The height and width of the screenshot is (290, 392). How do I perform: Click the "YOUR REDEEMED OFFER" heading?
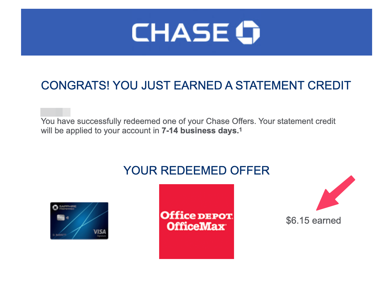pos(196,170)
